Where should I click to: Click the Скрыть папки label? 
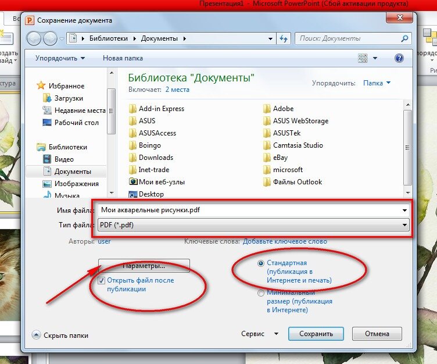click(x=66, y=336)
